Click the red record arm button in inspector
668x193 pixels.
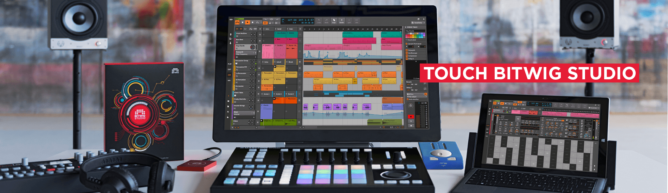coord(411,117)
